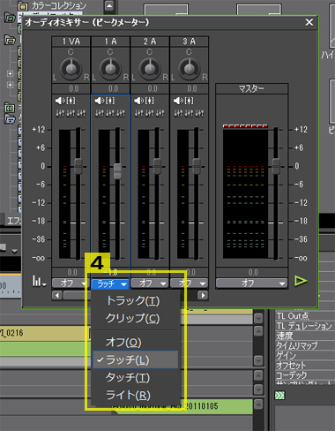Enable third gang icon on track 1 A
Viewport: 335px width, 431px height.
coord(121,113)
